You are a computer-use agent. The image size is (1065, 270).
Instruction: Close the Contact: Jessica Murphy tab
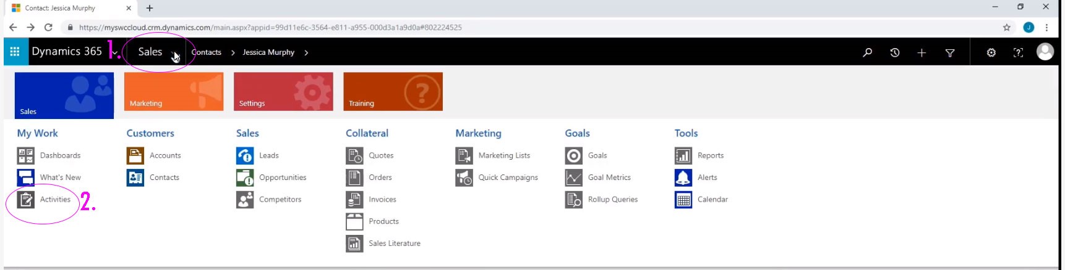pos(129,8)
